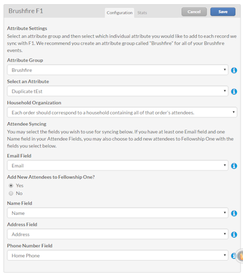Open the Home Phone dropdown
This screenshot has width=243, height=274.
118,255
